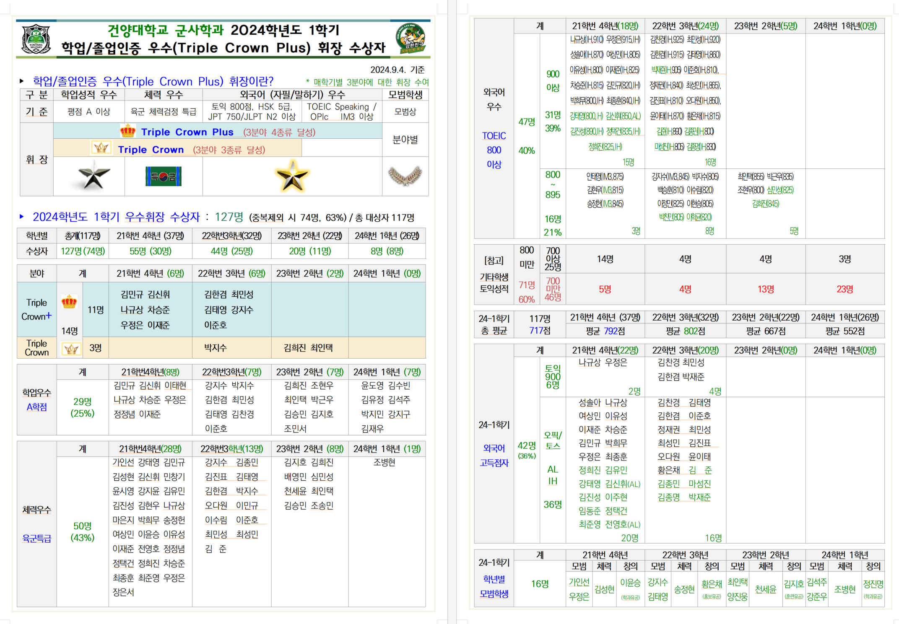Click the mascot logo at the header's right
This screenshot has height=624, width=899.
pos(411,39)
